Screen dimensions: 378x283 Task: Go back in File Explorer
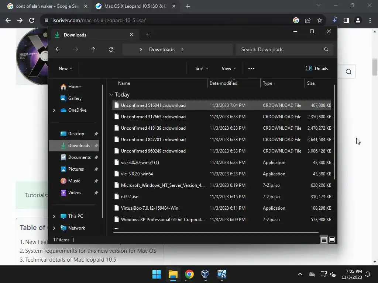point(58,49)
